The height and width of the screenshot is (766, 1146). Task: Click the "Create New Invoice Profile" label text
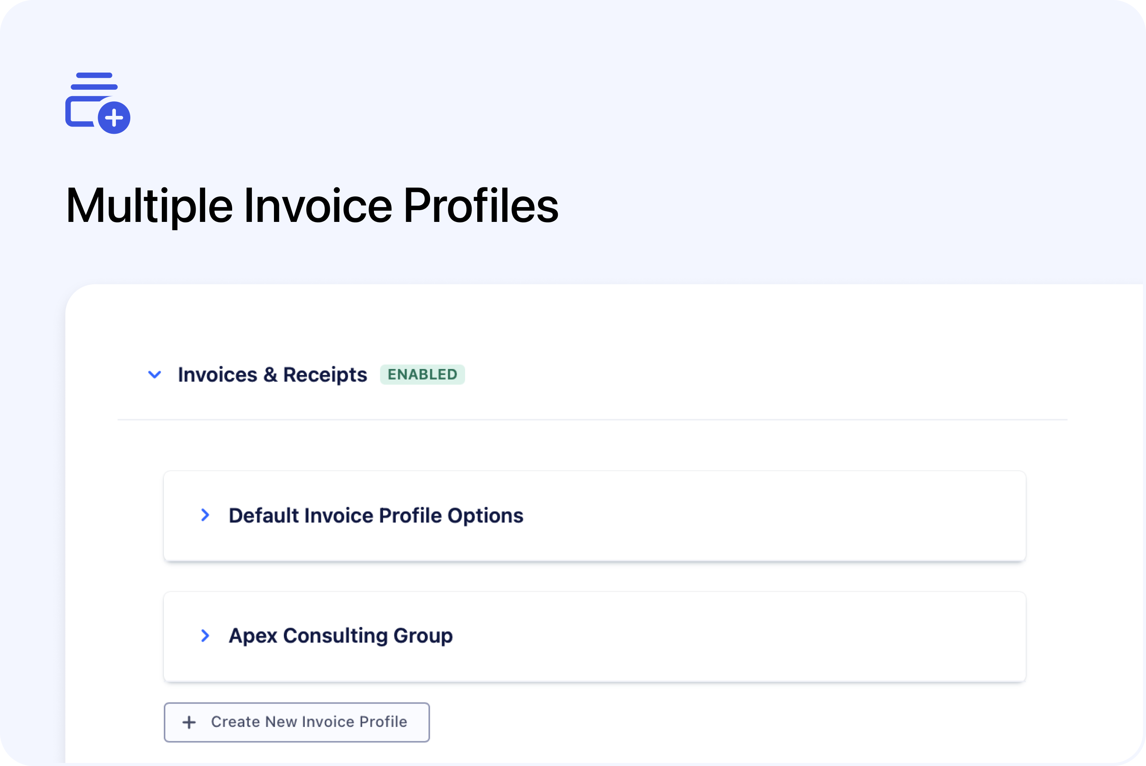click(309, 722)
